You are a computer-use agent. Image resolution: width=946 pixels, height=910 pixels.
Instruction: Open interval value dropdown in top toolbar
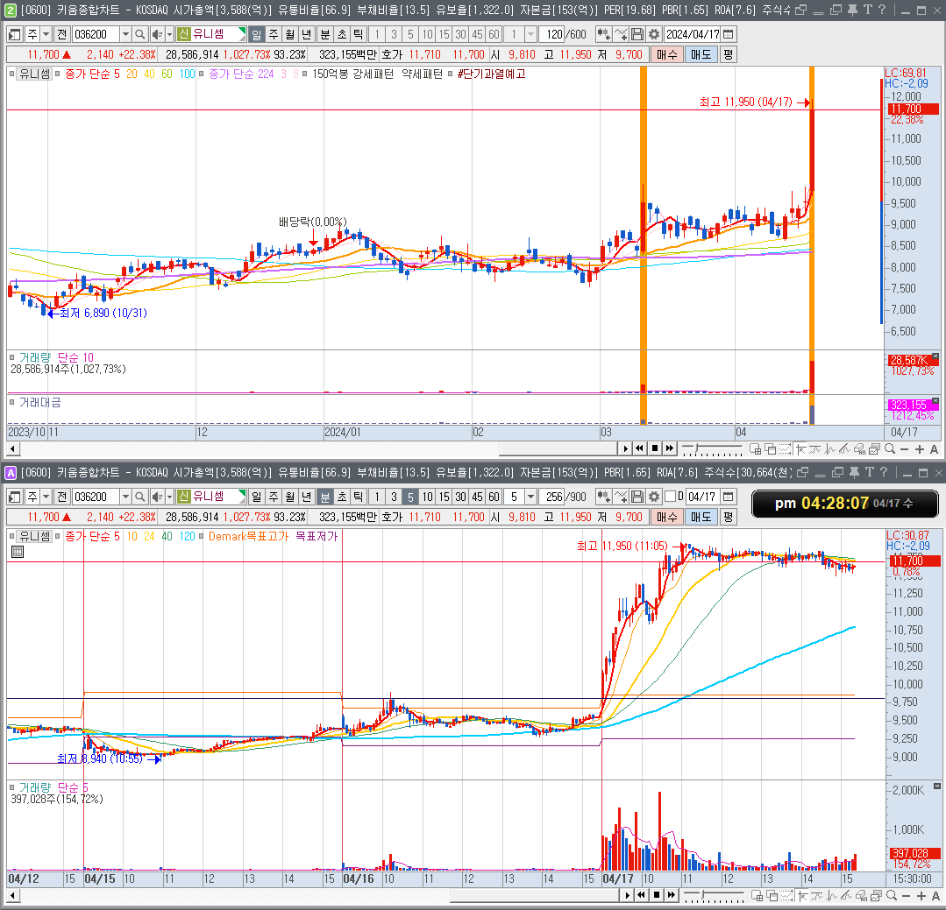coord(531,34)
